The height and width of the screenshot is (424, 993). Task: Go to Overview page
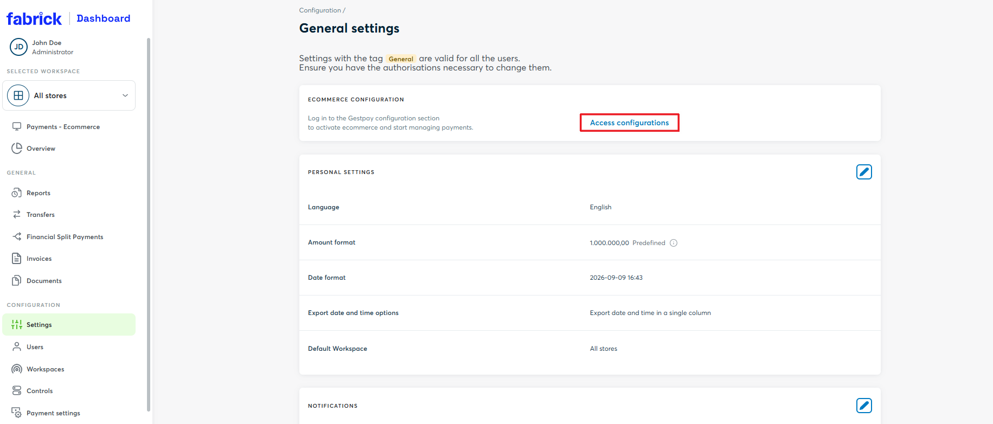(69, 149)
